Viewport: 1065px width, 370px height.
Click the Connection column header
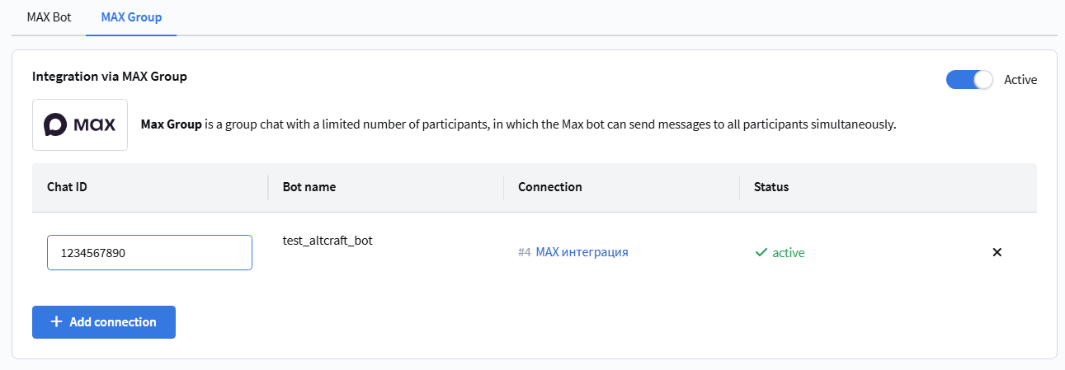pyautogui.click(x=550, y=187)
